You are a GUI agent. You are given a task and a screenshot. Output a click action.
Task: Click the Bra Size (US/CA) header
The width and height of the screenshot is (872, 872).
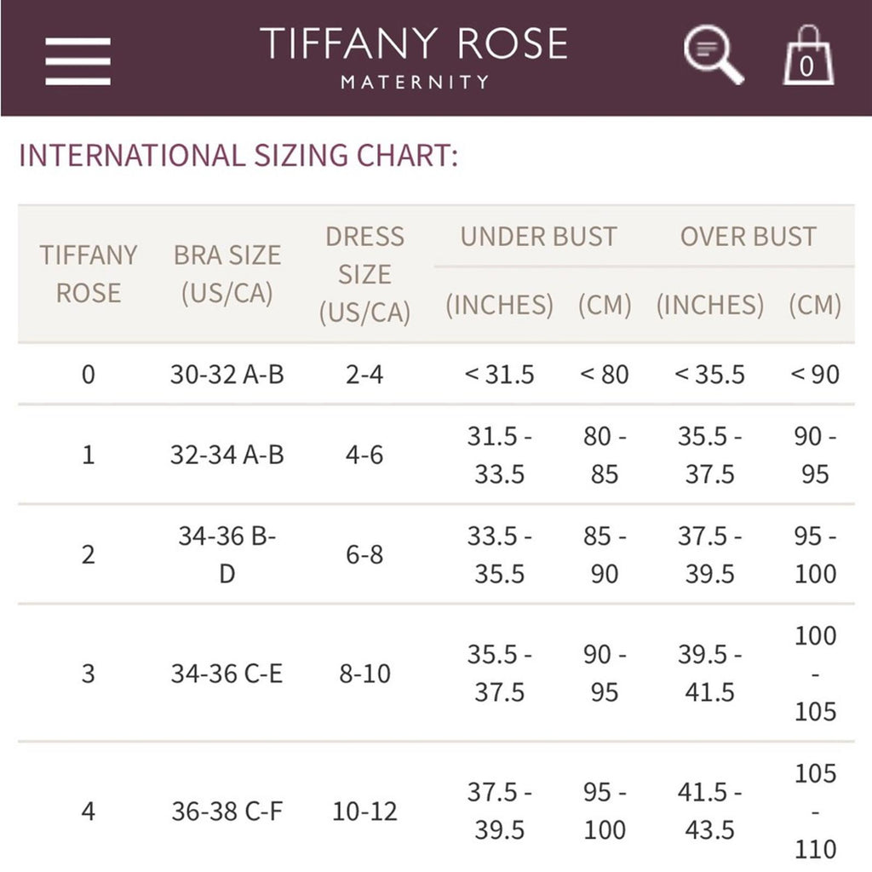click(x=227, y=274)
